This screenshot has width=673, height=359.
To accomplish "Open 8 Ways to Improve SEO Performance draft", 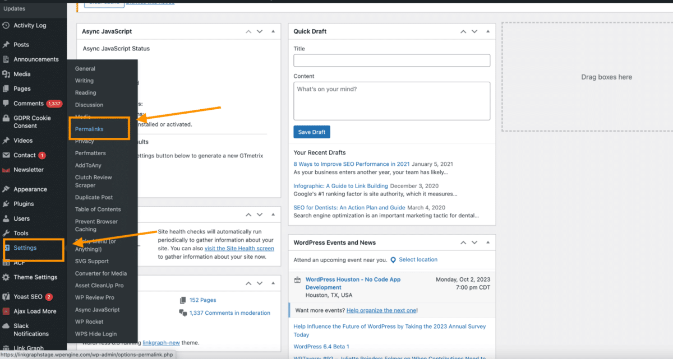I will point(352,164).
